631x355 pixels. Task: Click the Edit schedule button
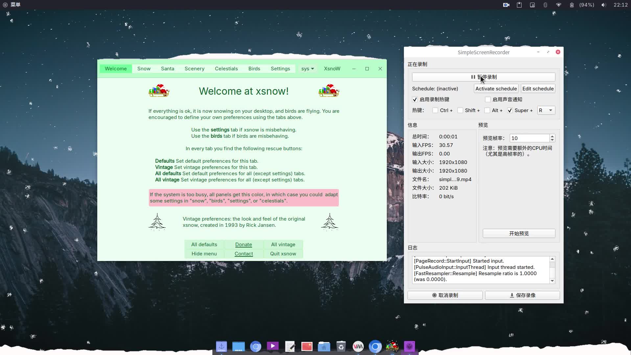coord(538,88)
